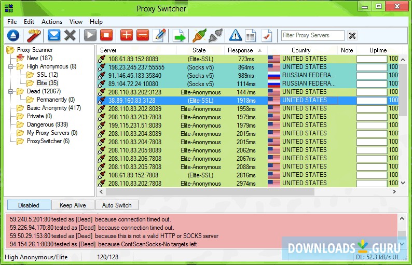412x265 pixels.
Task: Sort by the Response column header
Action: (x=245, y=50)
